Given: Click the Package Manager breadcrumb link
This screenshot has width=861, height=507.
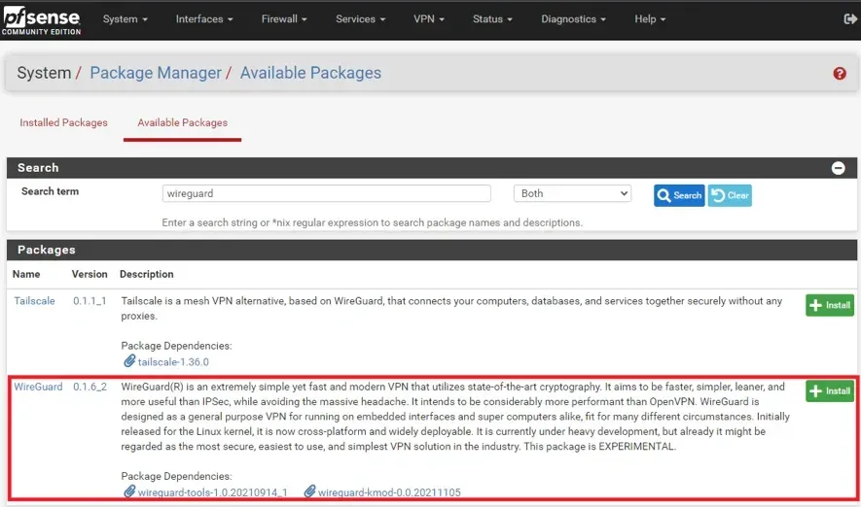Looking at the screenshot, I should point(156,73).
